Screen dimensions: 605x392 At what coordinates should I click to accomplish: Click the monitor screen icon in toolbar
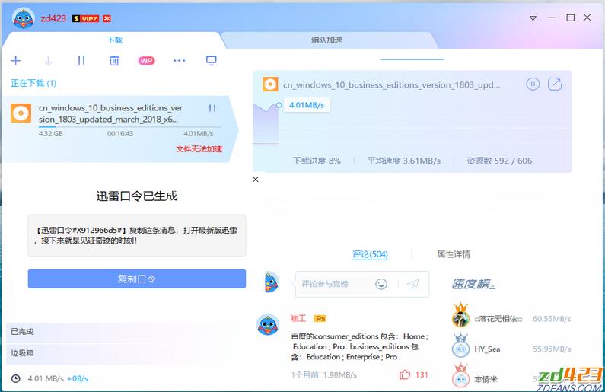pos(211,61)
